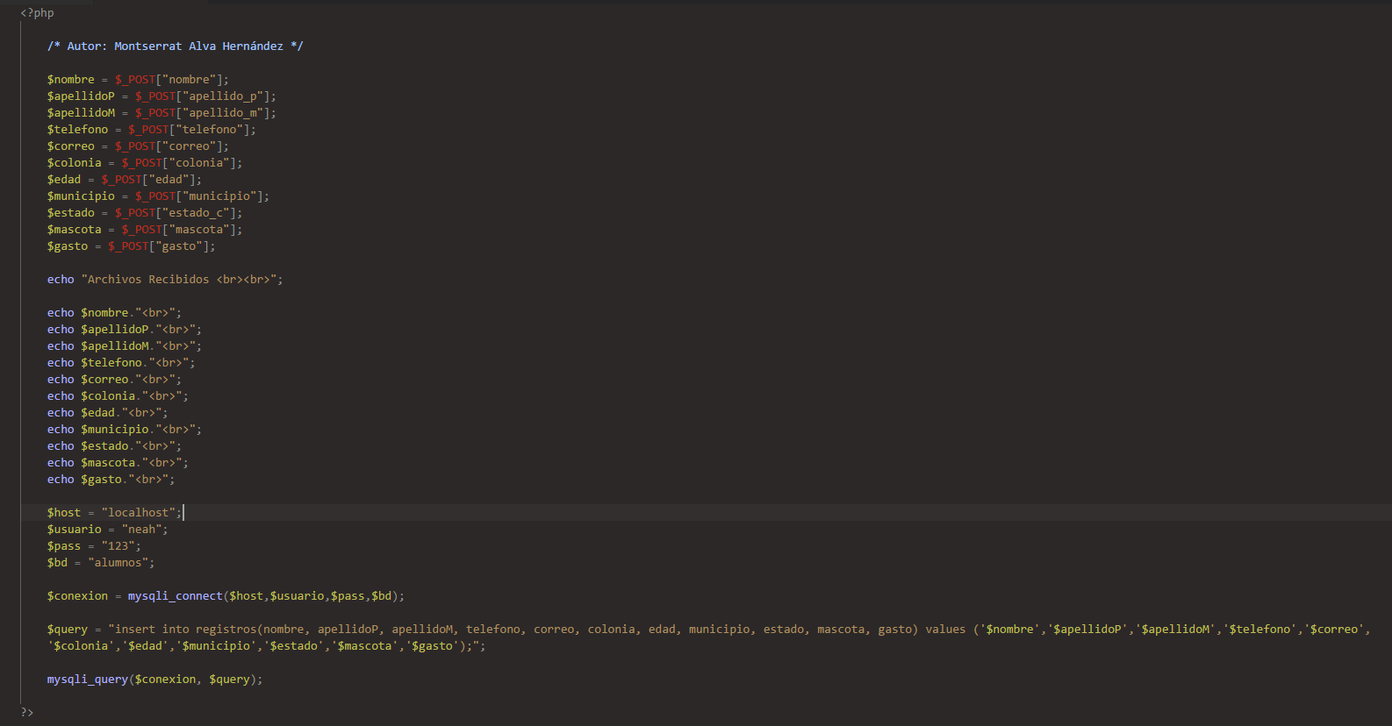Click the echo $gasto line
1392x726 pixels.
click(111, 480)
